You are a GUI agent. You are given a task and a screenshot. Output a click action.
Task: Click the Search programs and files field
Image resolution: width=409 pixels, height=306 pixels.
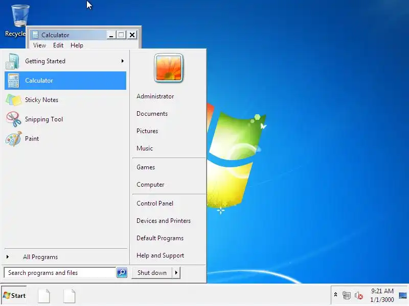(60, 273)
